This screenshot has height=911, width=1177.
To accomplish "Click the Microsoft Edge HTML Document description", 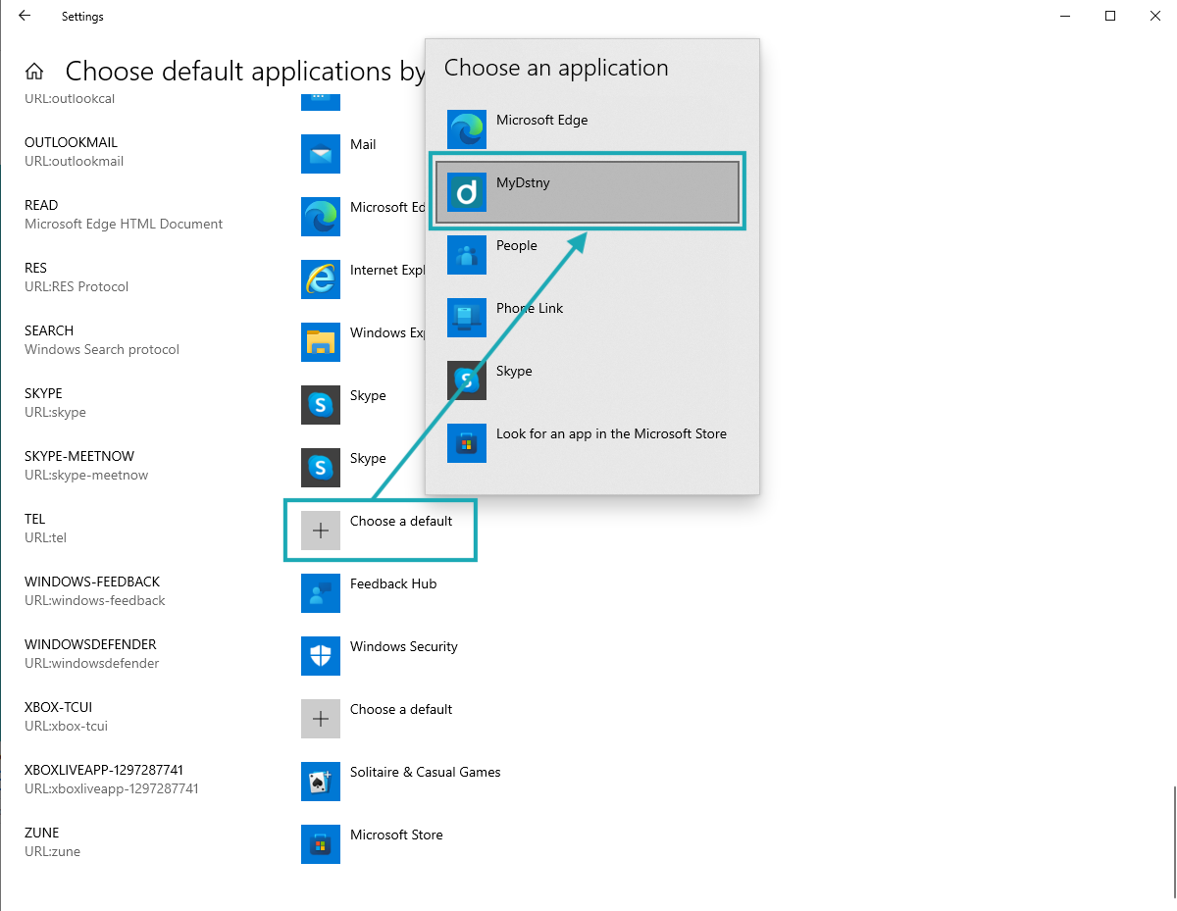I will pos(124,224).
